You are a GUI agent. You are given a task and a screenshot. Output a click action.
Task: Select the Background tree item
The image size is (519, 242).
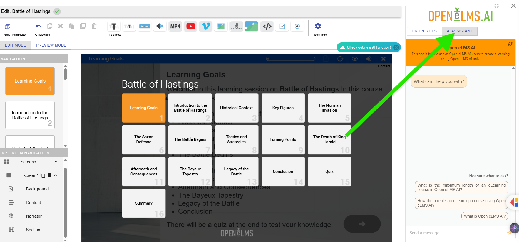(37, 189)
